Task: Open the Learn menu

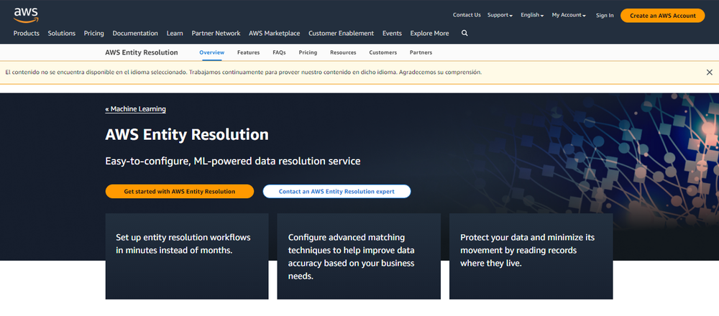Action: coord(175,34)
